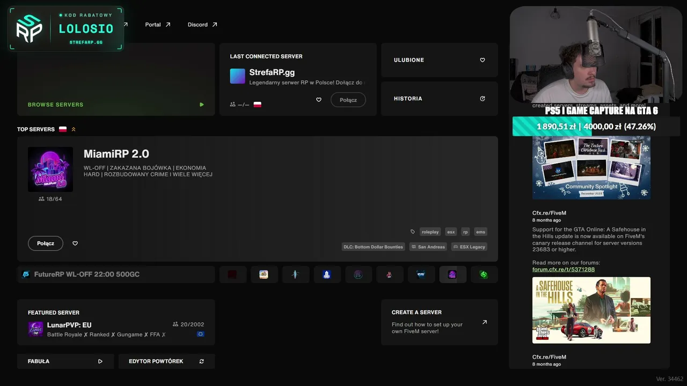Image resolution: width=687 pixels, height=386 pixels.
Task: Select the pink figure server icon
Action: (x=390, y=274)
